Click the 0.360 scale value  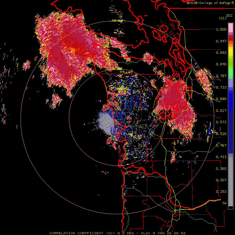point(221,169)
